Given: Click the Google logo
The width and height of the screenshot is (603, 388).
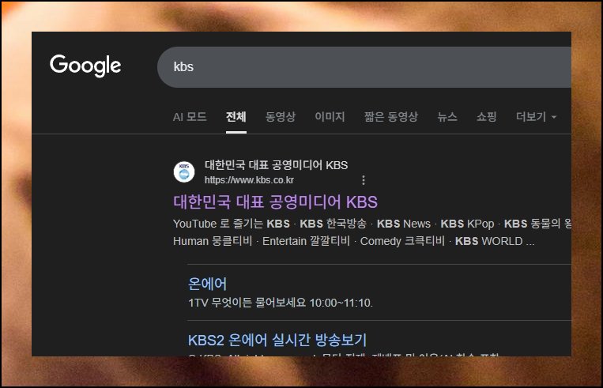Looking at the screenshot, I should point(85,66).
